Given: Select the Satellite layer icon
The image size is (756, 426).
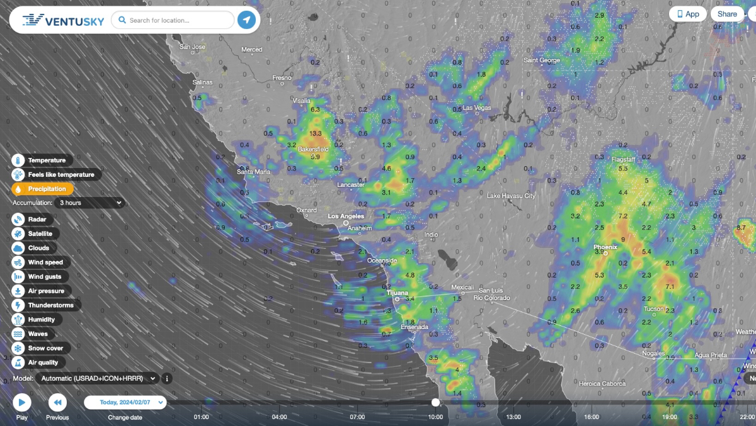Looking at the screenshot, I should pos(18,233).
